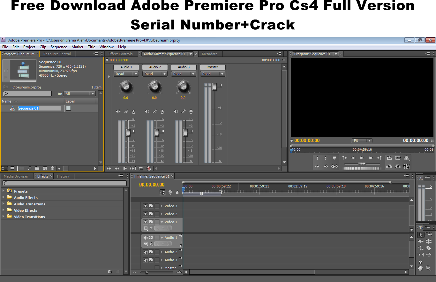Open the Marker menu
The height and width of the screenshot is (282, 436).
pyautogui.click(x=77, y=47)
